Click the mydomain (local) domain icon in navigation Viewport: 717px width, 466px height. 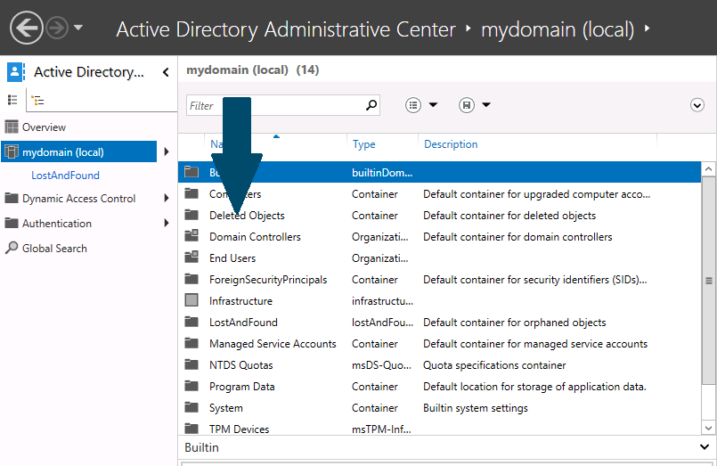12,151
